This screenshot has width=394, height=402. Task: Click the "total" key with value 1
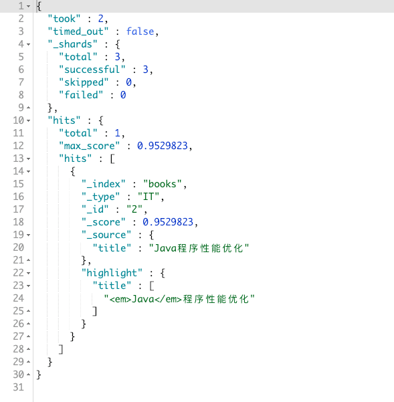(78, 133)
